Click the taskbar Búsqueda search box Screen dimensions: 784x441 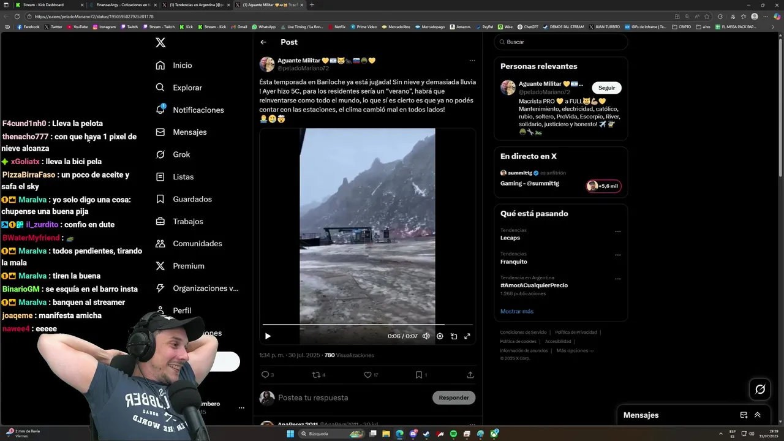click(x=331, y=434)
